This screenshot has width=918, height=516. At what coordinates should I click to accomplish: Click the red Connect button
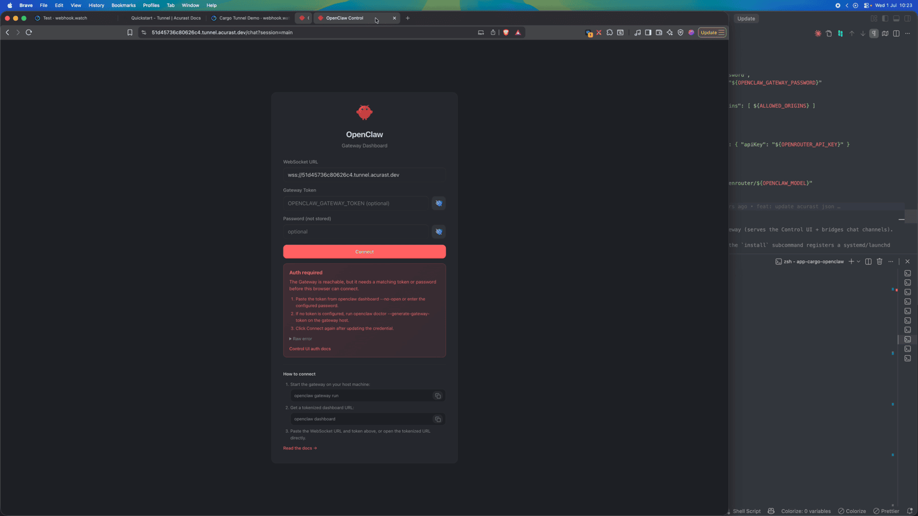pyautogui.click(x=364, y=252)
